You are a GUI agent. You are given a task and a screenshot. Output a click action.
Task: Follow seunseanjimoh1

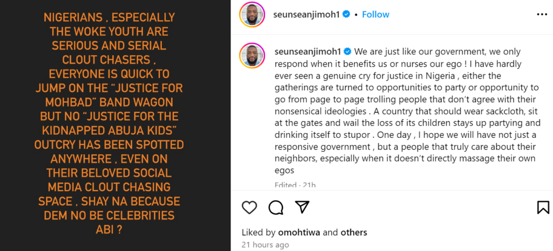click(x=375, y=15)
